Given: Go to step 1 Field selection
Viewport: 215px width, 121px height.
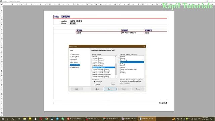Looking at the screenshot, I should click(x=74, y=54).
